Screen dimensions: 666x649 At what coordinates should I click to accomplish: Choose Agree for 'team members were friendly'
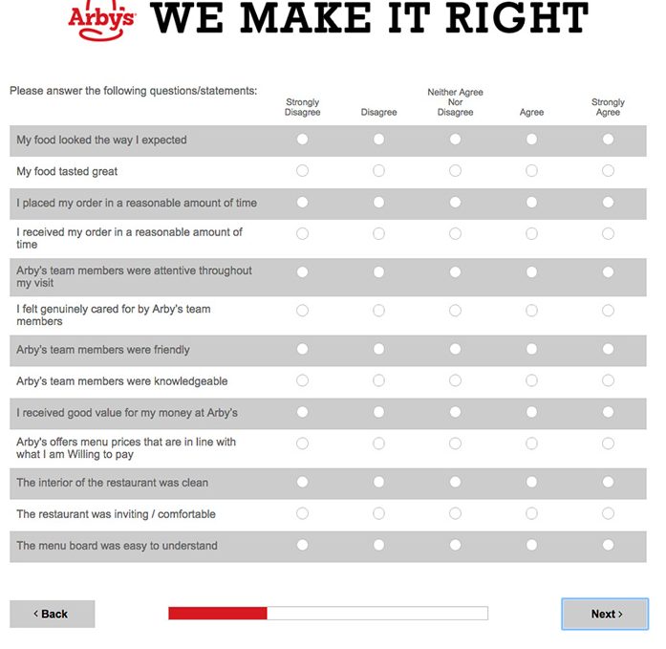click(531, 349)
